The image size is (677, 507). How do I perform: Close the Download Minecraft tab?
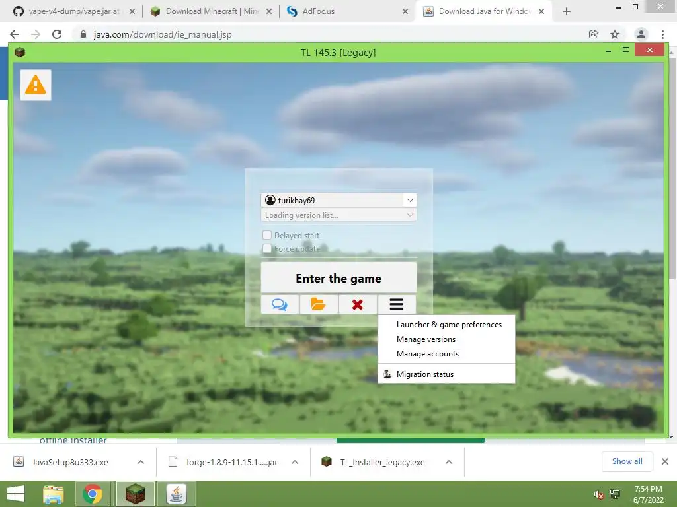pos(269,11)
